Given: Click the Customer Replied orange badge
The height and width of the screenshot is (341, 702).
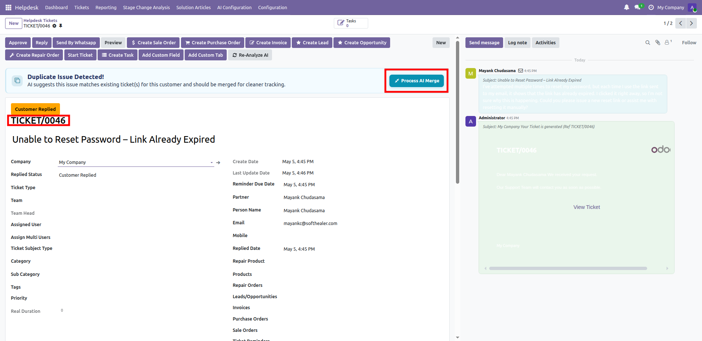Looking at the screenshot, I should [35, 109].
